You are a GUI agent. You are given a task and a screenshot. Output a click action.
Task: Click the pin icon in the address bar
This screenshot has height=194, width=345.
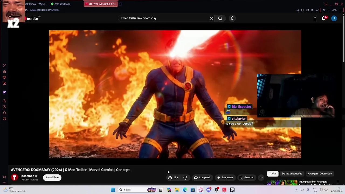click(x=298, y=10)
